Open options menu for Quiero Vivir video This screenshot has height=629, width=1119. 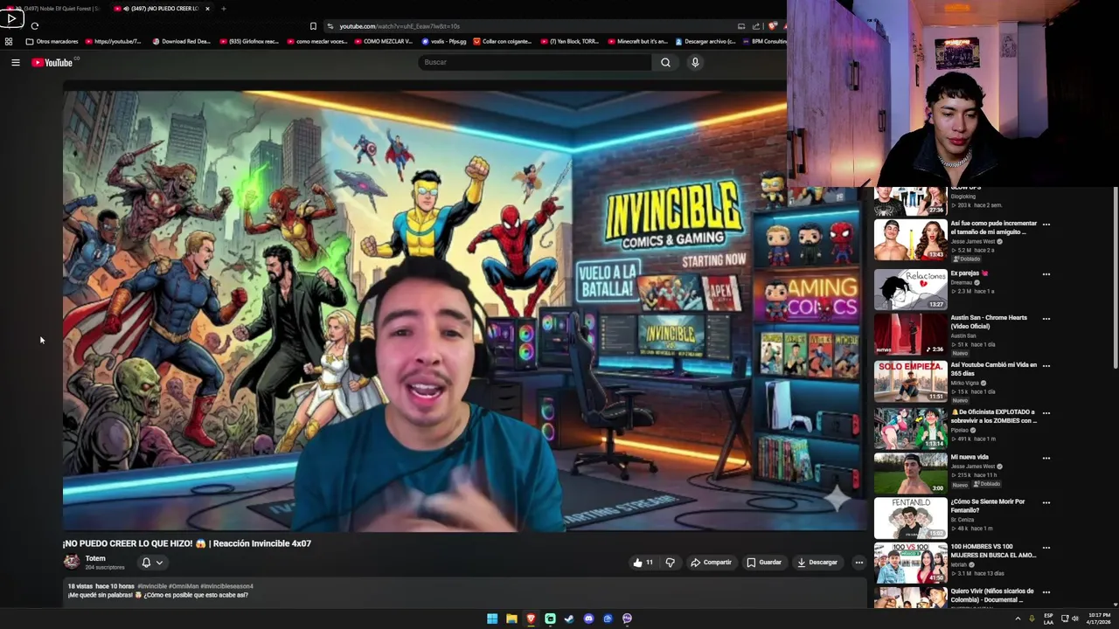pos(1046,592)
